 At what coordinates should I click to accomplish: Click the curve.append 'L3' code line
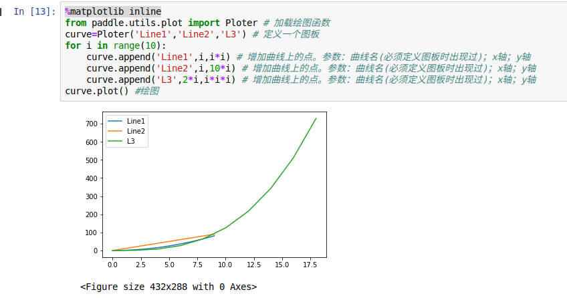click(312, 80)
